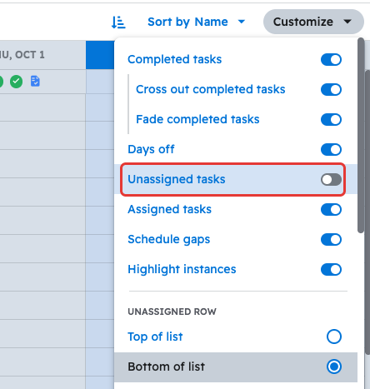The width and height of the screenshot is (370, 389).
Task: Click the Customize menu scrollbar
Action: click(361, 136)
